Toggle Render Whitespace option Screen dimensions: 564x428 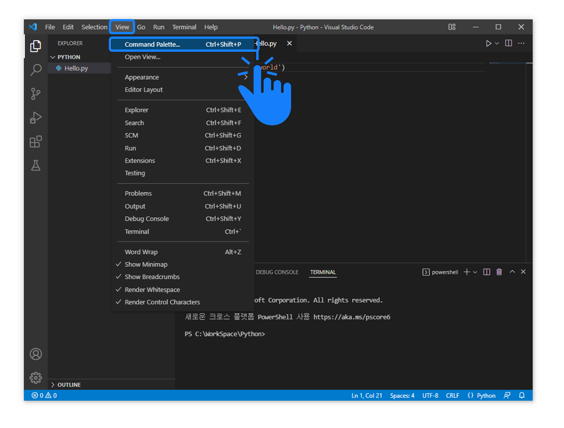183,290
